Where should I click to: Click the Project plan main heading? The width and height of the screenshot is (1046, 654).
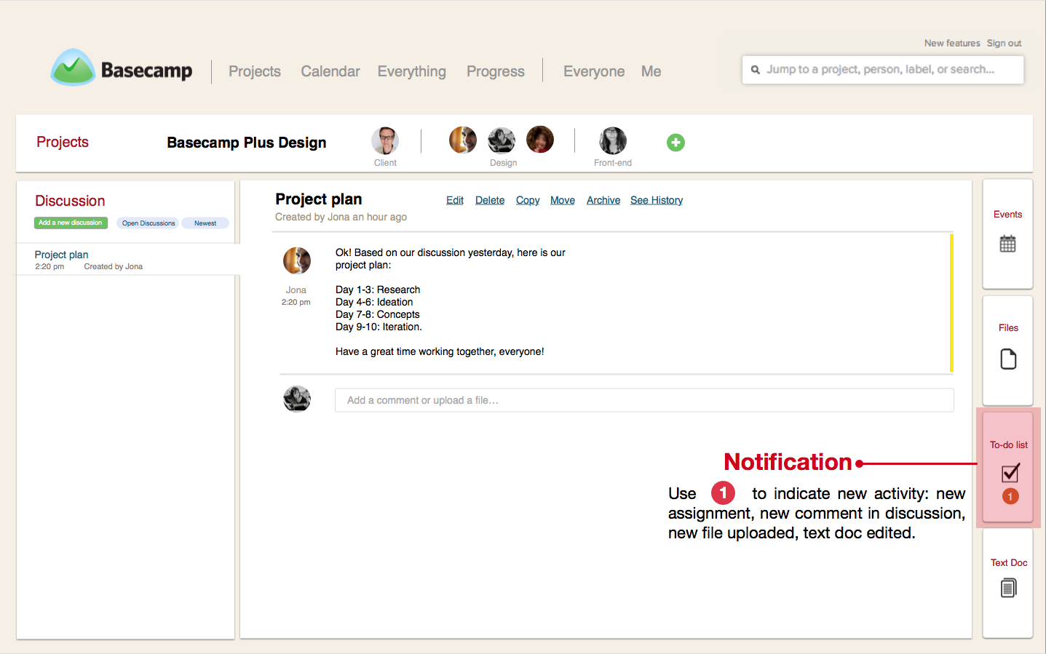pos(319,199)
